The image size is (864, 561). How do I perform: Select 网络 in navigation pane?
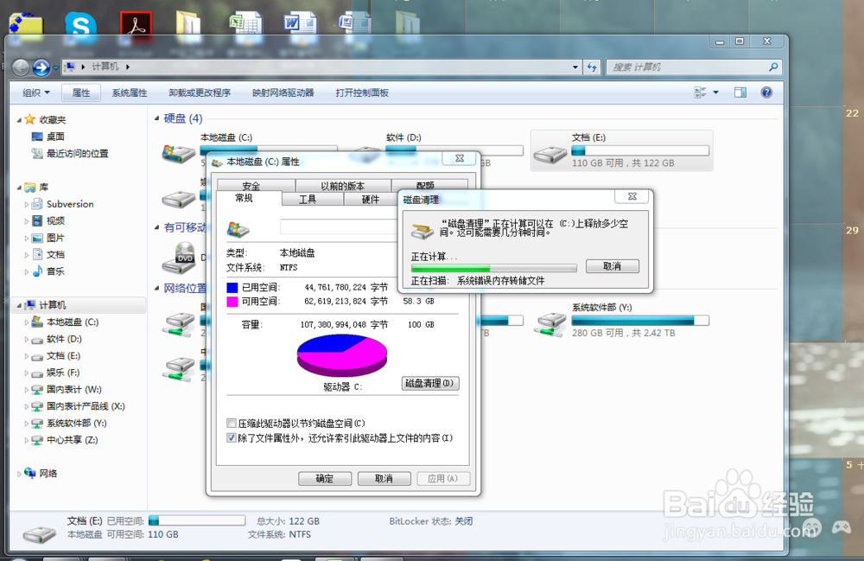(x=48, y=474)
